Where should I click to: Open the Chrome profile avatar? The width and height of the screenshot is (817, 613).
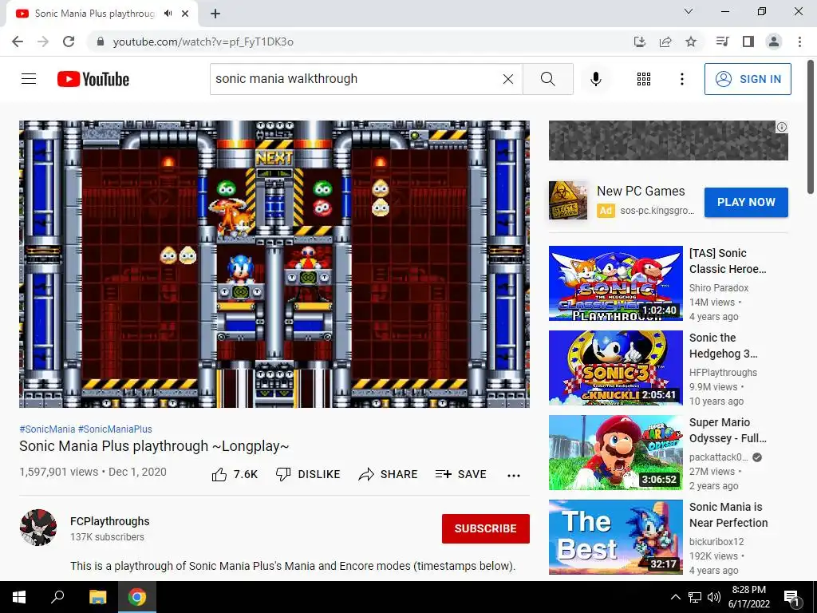pyautogui.click(x=774, y=42)
